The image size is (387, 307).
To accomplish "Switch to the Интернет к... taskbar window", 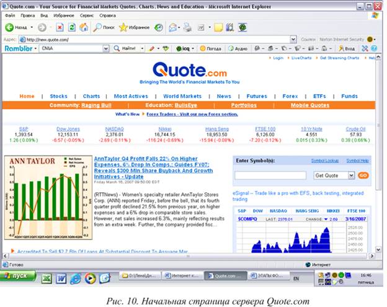I will [x=182, y=275].
